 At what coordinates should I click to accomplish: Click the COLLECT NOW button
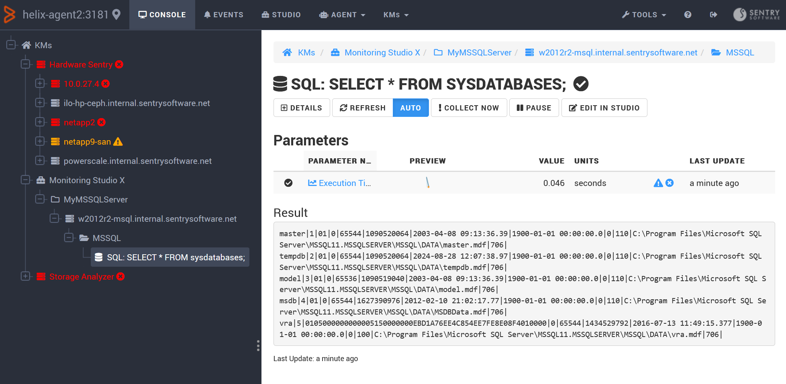click(x=469, y=108)
